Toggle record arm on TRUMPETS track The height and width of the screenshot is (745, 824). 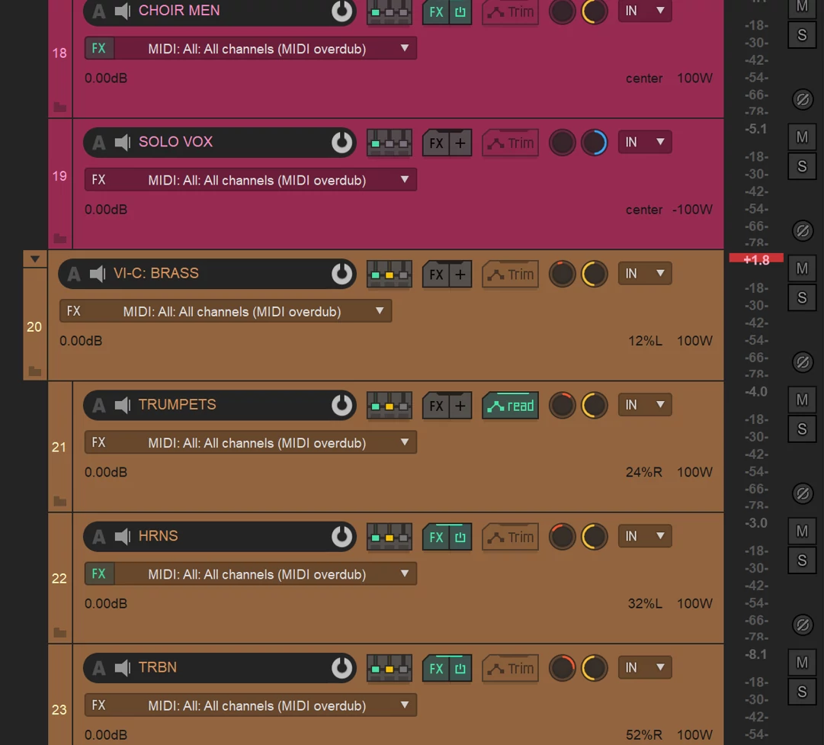click(x=341, y=405)
